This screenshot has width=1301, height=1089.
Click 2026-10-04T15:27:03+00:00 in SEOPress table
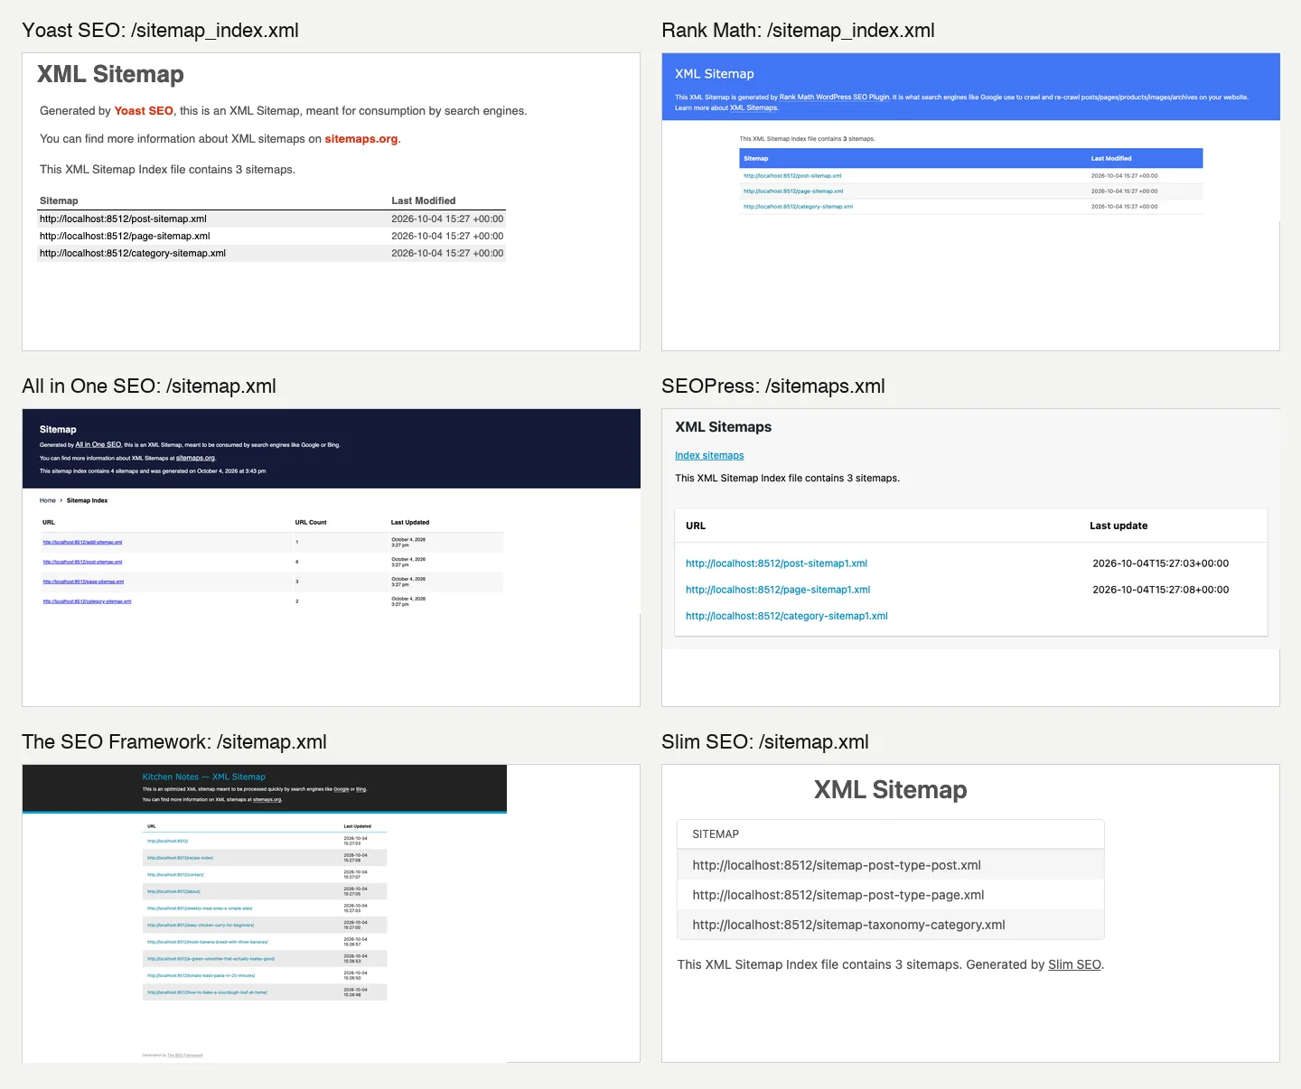pos(1160,563)
